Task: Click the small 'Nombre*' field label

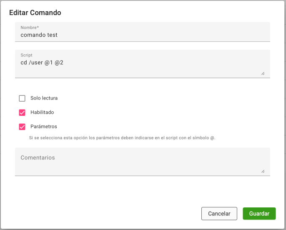Action: click(30, 28)
